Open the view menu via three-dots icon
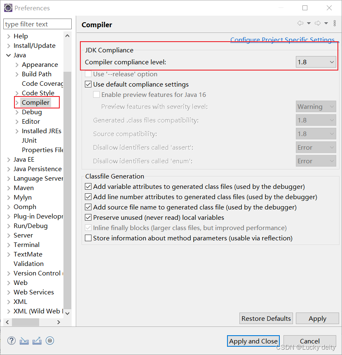This screenshot has height=355, width=342. [334, 23]
